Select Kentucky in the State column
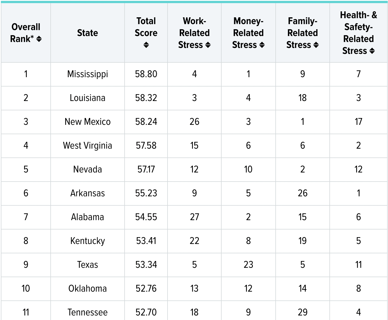 coord(87,241)
